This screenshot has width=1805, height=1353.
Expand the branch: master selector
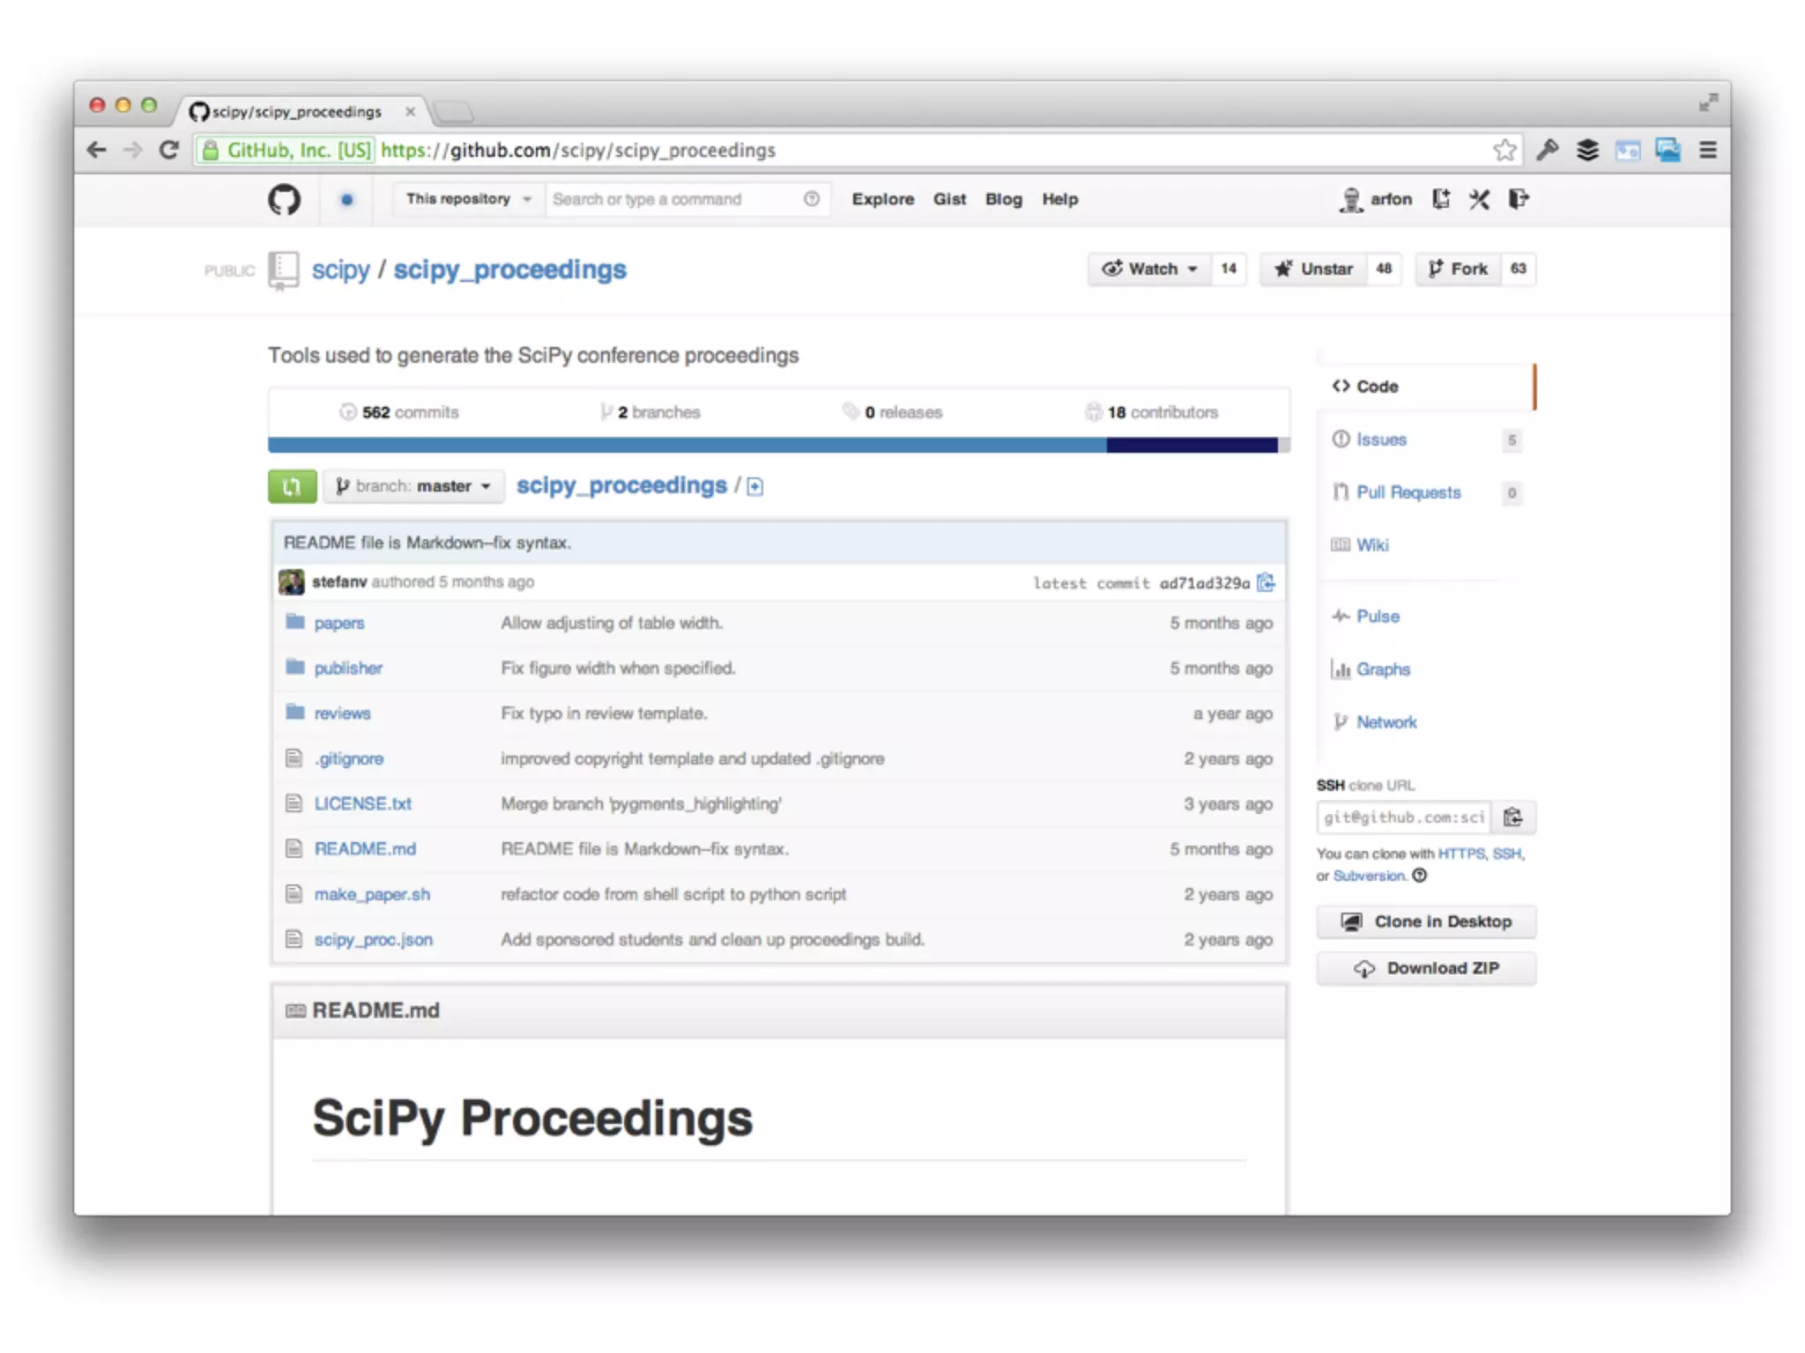(x=413, y=486)
